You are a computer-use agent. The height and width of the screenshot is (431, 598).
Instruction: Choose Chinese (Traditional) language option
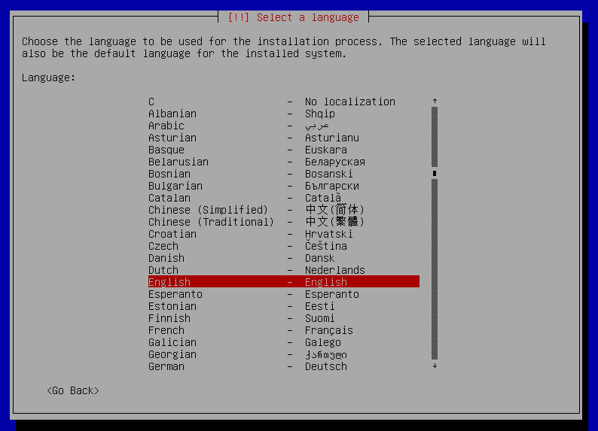284,222
